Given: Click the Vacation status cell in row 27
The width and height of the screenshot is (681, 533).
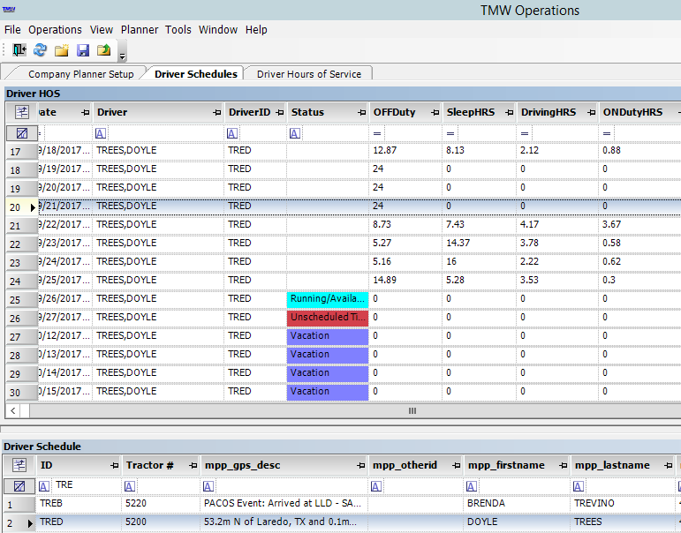Looking at the screenshot, I should pyautogui.click(x=328, y=336).
